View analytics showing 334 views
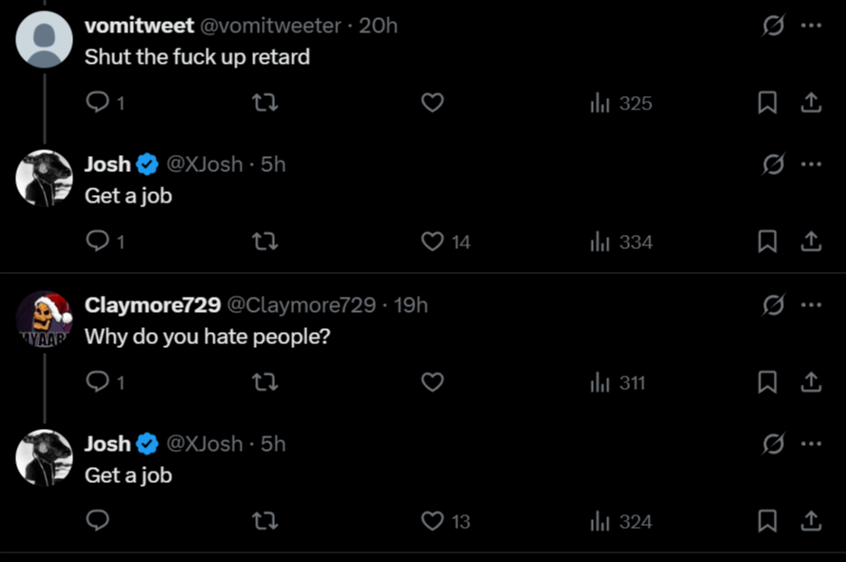Image resolution: width=846 pixels, height=562 pixels. click(x=621, y=242)
